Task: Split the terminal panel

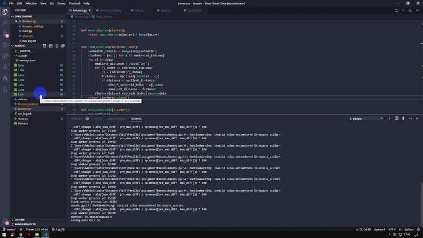Action: 397,118
